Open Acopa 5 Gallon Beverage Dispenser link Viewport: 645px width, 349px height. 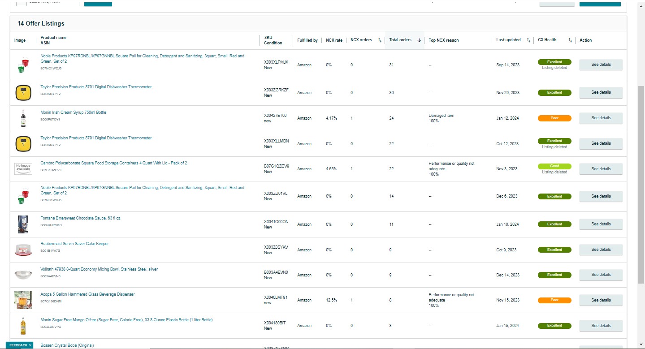click(87, 294)
